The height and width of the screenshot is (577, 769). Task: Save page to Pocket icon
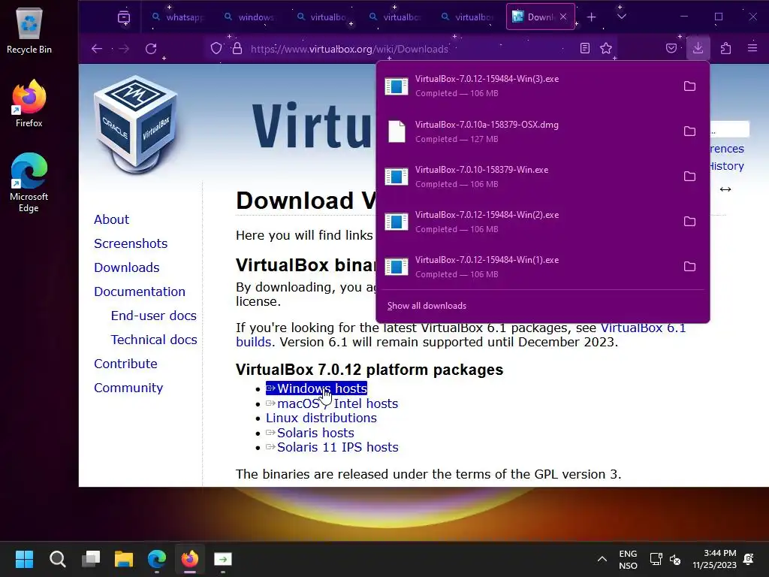671,48
